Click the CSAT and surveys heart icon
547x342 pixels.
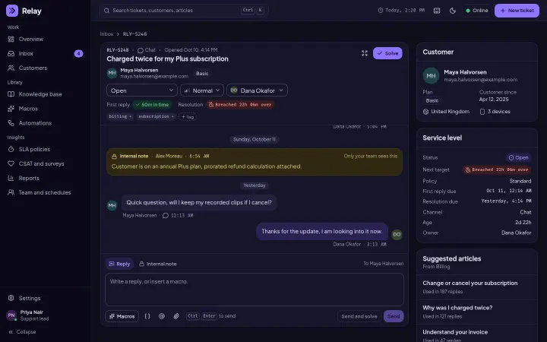click(11, 163)
